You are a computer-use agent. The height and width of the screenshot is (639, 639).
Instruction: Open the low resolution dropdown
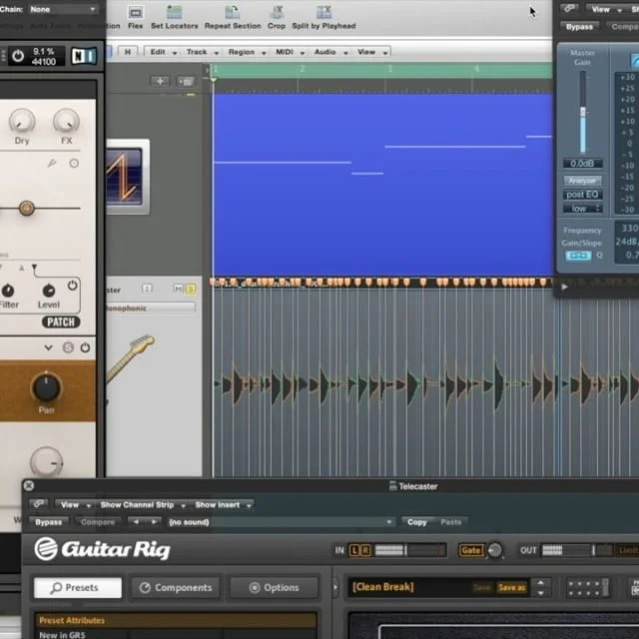(x=582, y=209)
